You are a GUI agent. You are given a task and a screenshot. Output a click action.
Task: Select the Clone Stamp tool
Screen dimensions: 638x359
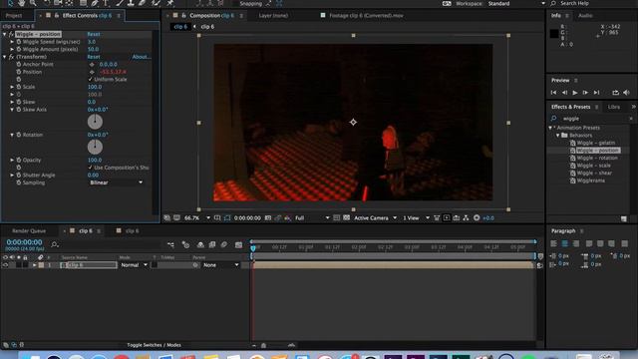coord(131,3)
